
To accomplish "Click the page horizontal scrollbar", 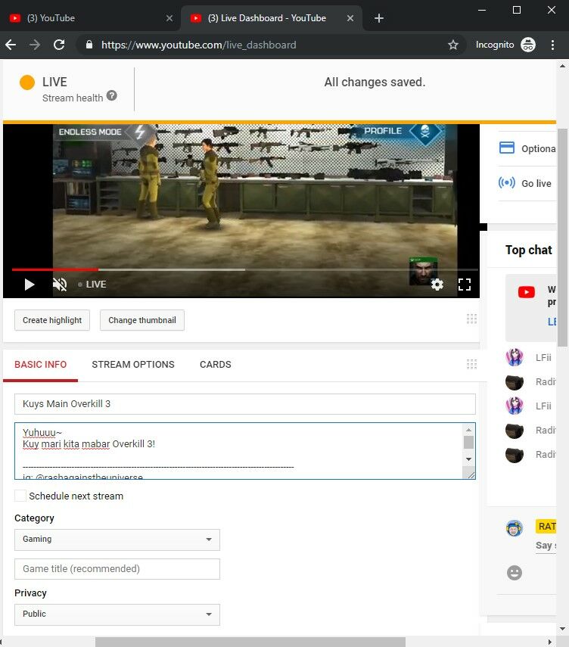I will coord(250,642).
